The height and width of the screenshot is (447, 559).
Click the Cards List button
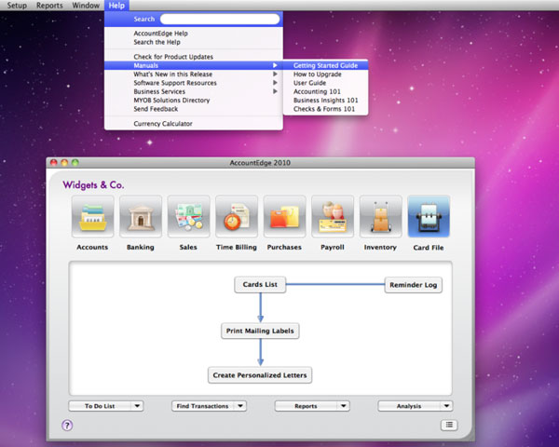(260, 284)
